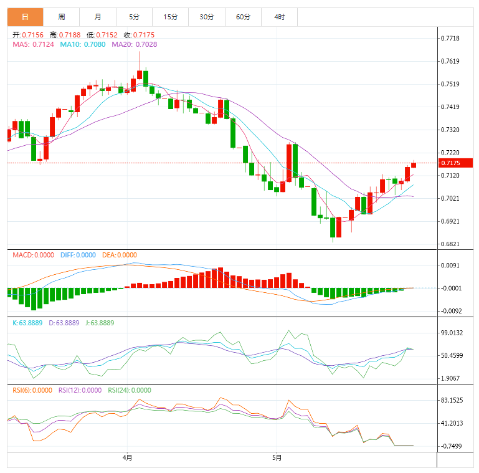Click the 4月 date axis marker

click(128, 457)
